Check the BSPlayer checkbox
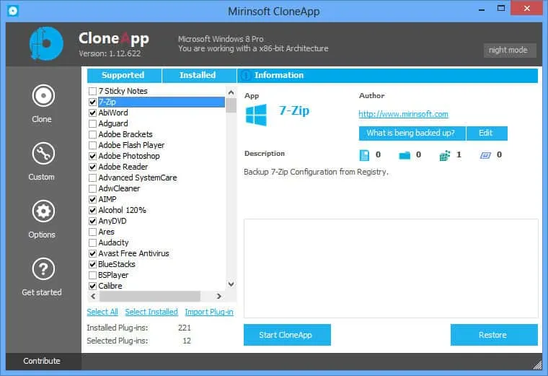 92,276
